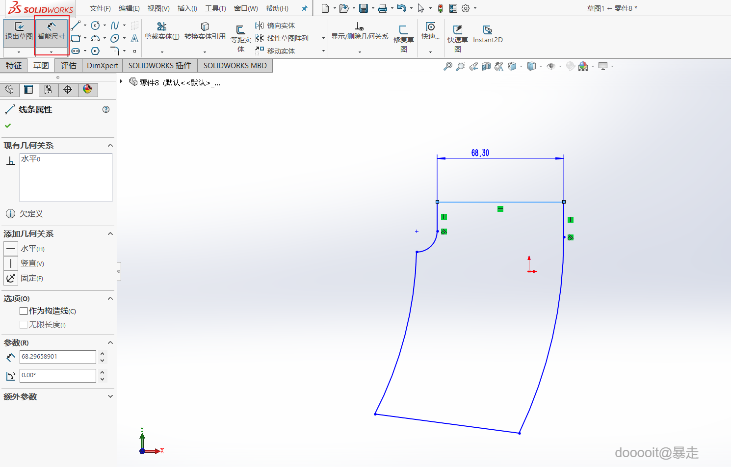Switch to the SOLIDWORKS MBD tab
The image size is (731, 467).
tap(235, 66)
